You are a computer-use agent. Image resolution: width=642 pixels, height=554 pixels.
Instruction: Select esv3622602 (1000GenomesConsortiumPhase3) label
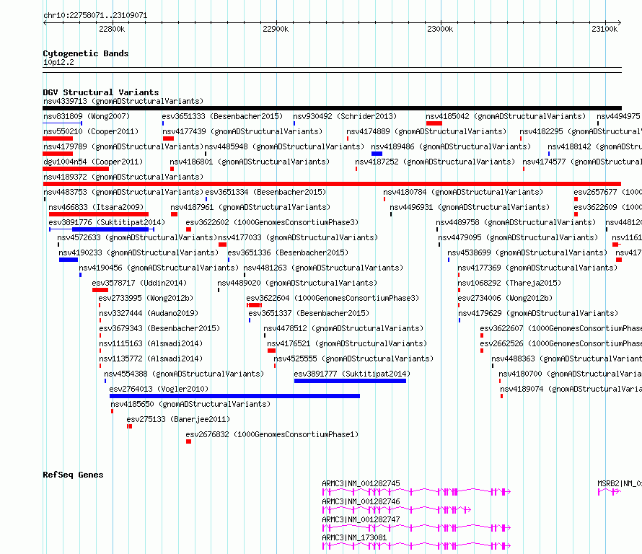point(272,222)
